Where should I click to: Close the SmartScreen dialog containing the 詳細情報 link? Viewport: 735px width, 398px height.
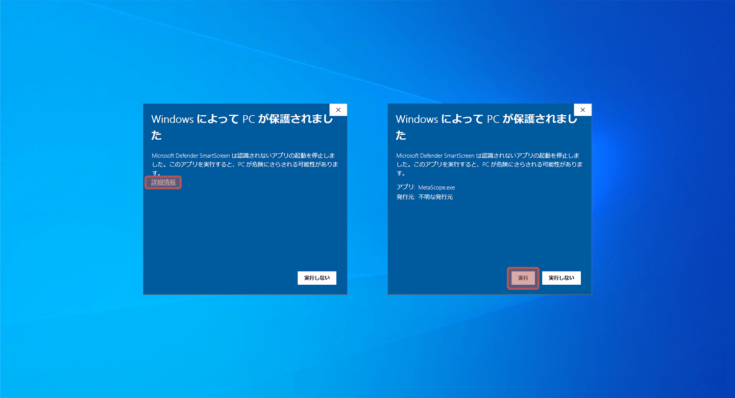point(338,110)
